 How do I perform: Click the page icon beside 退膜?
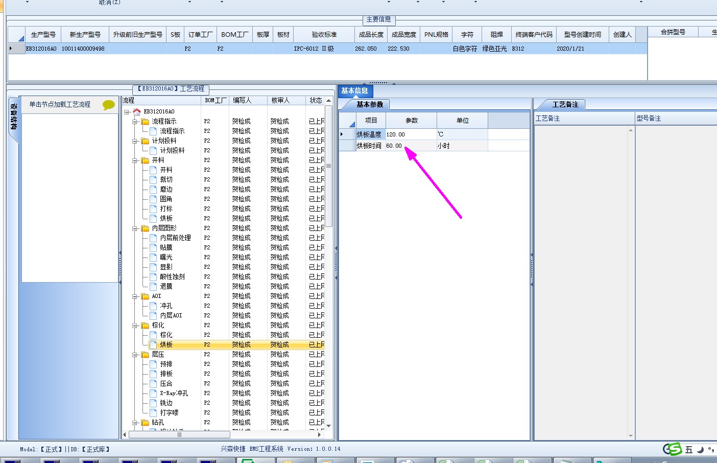click(153, 286)
